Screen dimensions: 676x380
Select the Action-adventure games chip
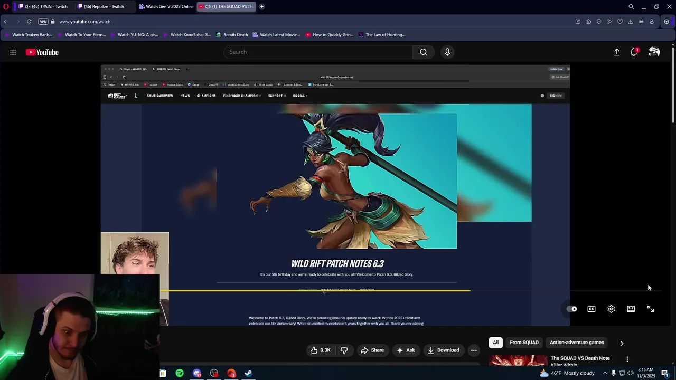pos(577,343)
